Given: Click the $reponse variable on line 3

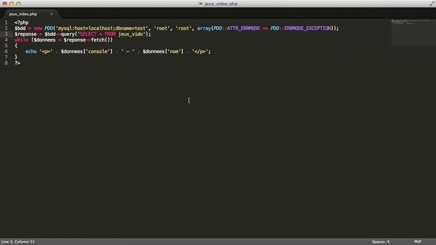Looking at the screenshot, I should pyautogui.click(x=26, y=34).
